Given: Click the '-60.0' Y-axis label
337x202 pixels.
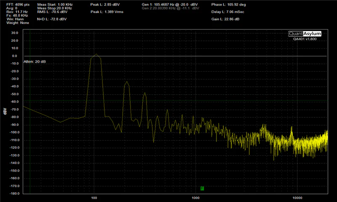Looking at the screenshot, I should coord(14,102).
